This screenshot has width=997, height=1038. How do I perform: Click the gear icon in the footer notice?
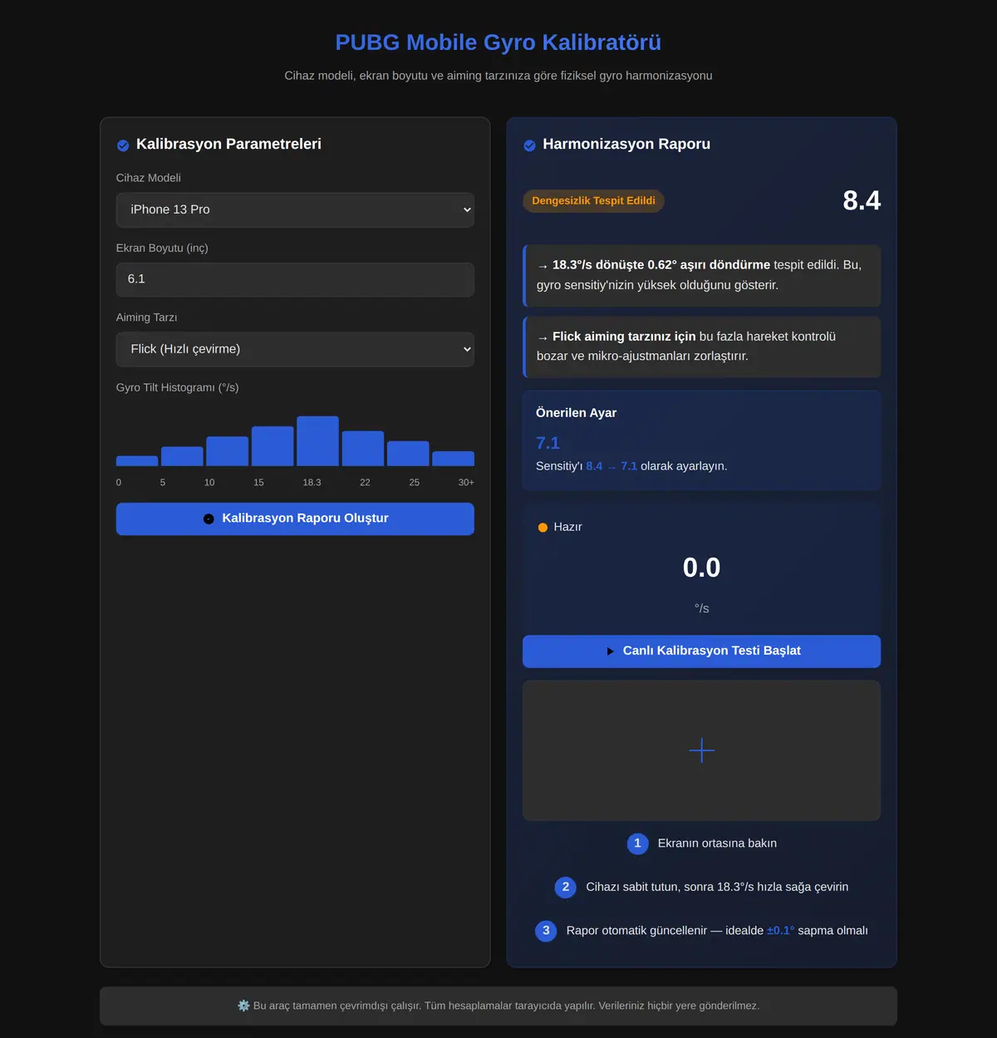[x=243, y=1006]
